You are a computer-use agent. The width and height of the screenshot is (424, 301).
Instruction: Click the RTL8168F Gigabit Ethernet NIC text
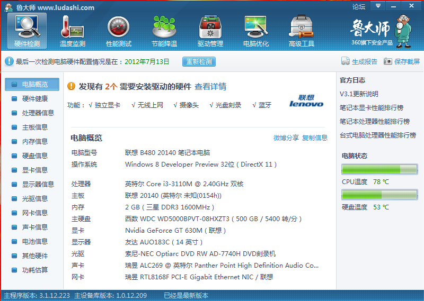tap(199, 277)
